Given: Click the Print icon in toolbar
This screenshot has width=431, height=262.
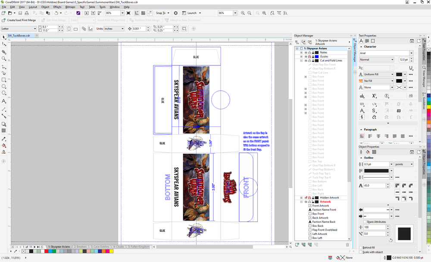Looking at the screenshot, I should pyautogui.click(x=27, y=13).
